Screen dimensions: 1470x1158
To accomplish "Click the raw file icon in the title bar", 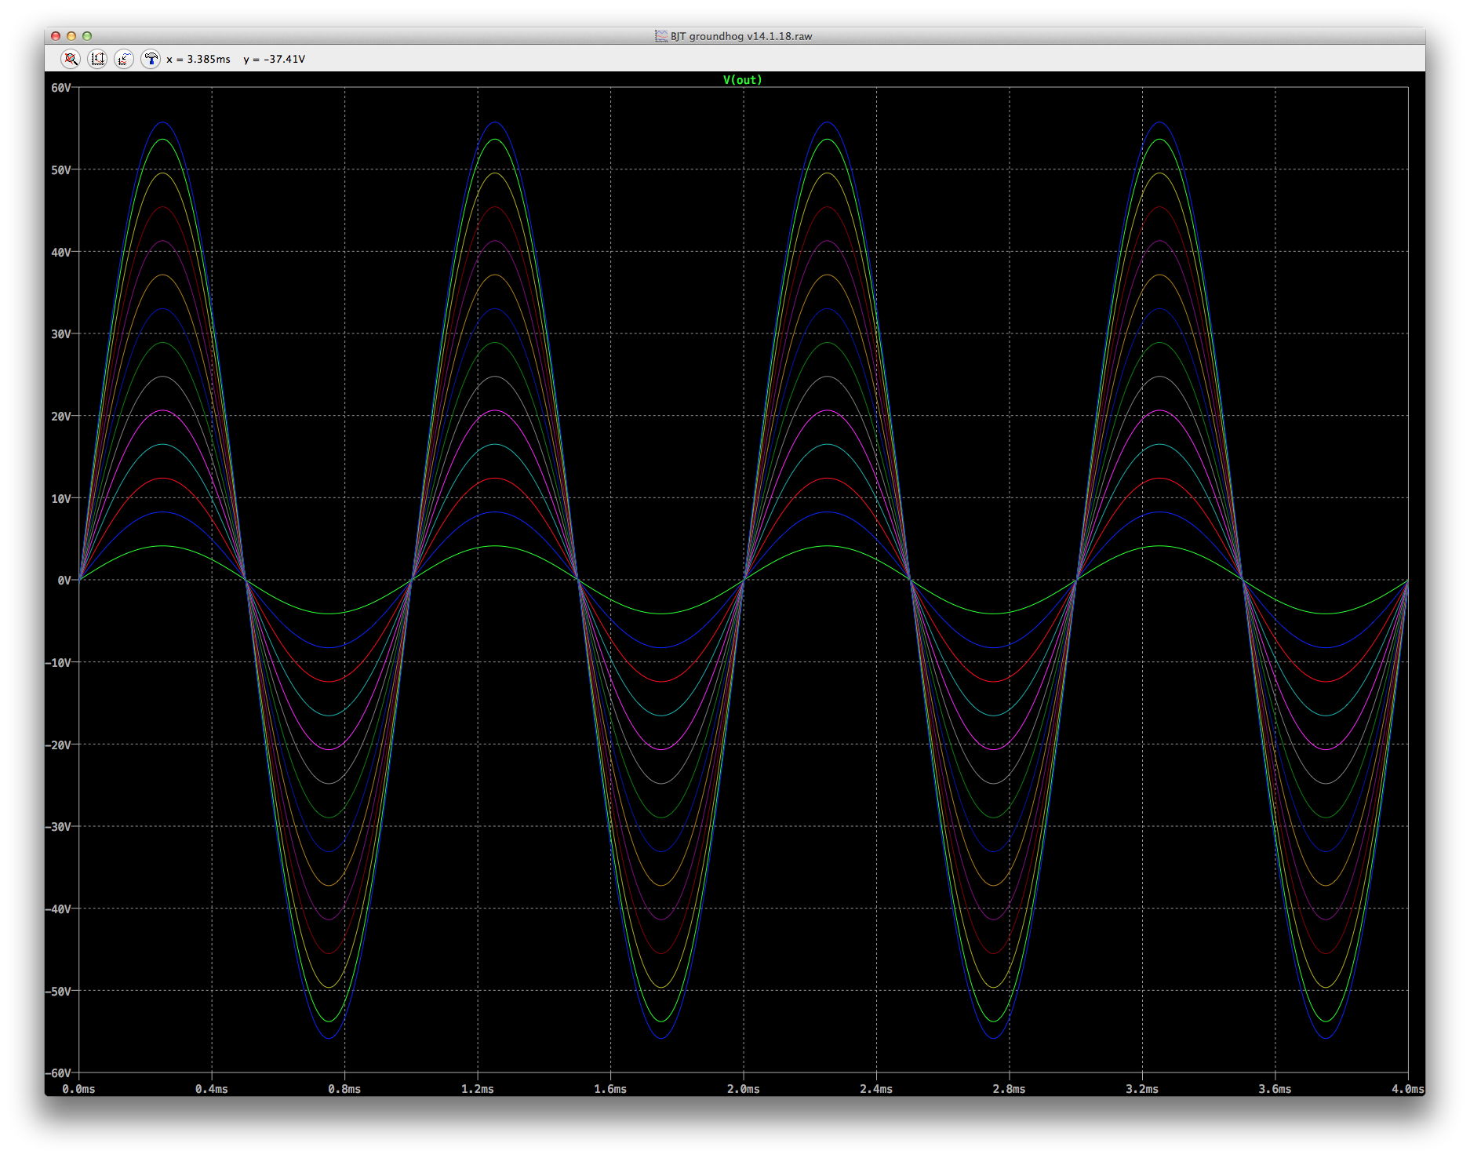I will (661, 36).
